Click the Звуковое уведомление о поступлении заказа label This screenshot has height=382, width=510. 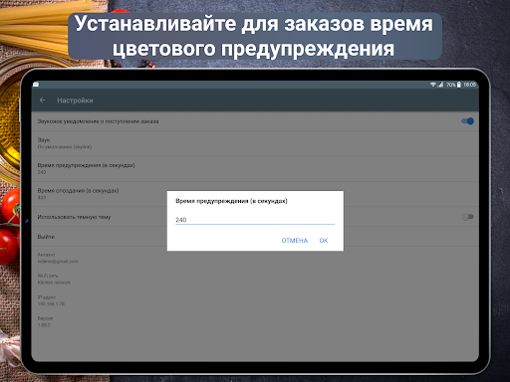pyautogui.click(x=98, y=121)
